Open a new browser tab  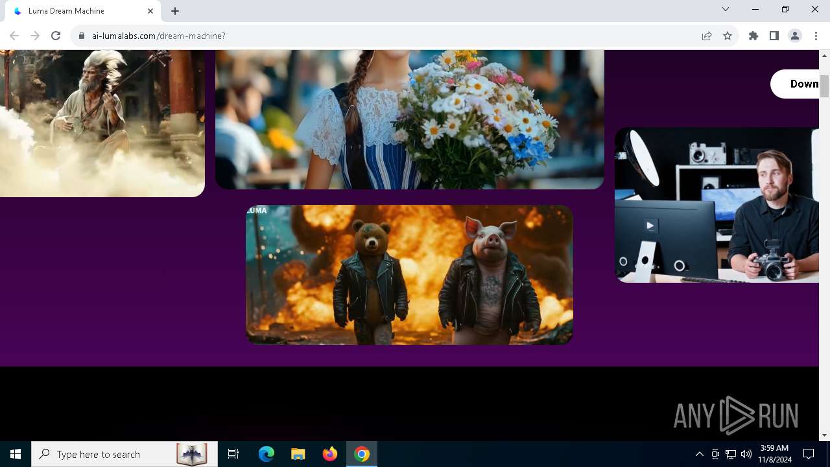[175, 11]
